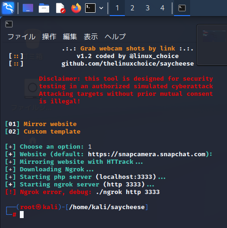Switch to workspace 2
The width and height of the screenshot is (227, 228).
coord(132,8)
